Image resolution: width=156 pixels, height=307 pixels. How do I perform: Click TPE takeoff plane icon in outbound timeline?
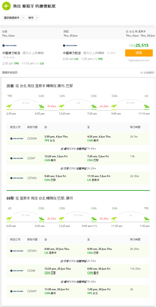click(9, 106)
